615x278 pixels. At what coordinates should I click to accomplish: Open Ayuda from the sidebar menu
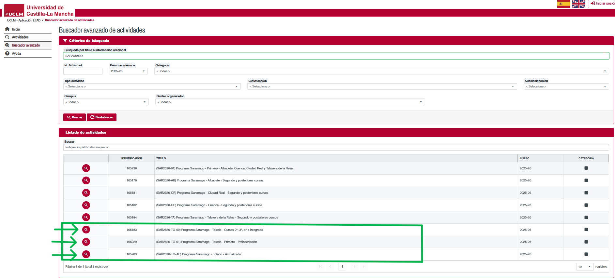(x=16, y=53)
